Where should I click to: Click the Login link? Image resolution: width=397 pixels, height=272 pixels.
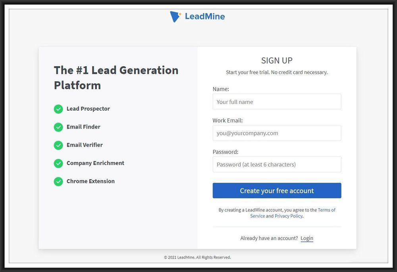(x=307, y=238)
